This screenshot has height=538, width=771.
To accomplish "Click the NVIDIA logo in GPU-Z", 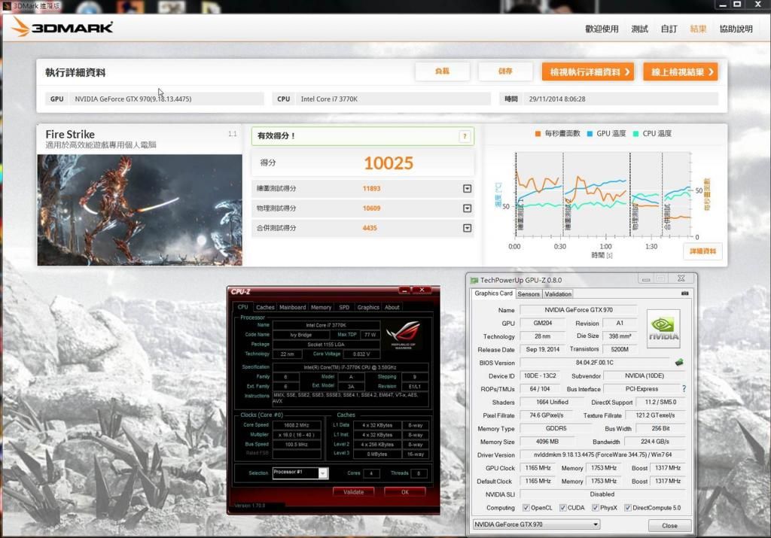I will (x=663, y=329).
